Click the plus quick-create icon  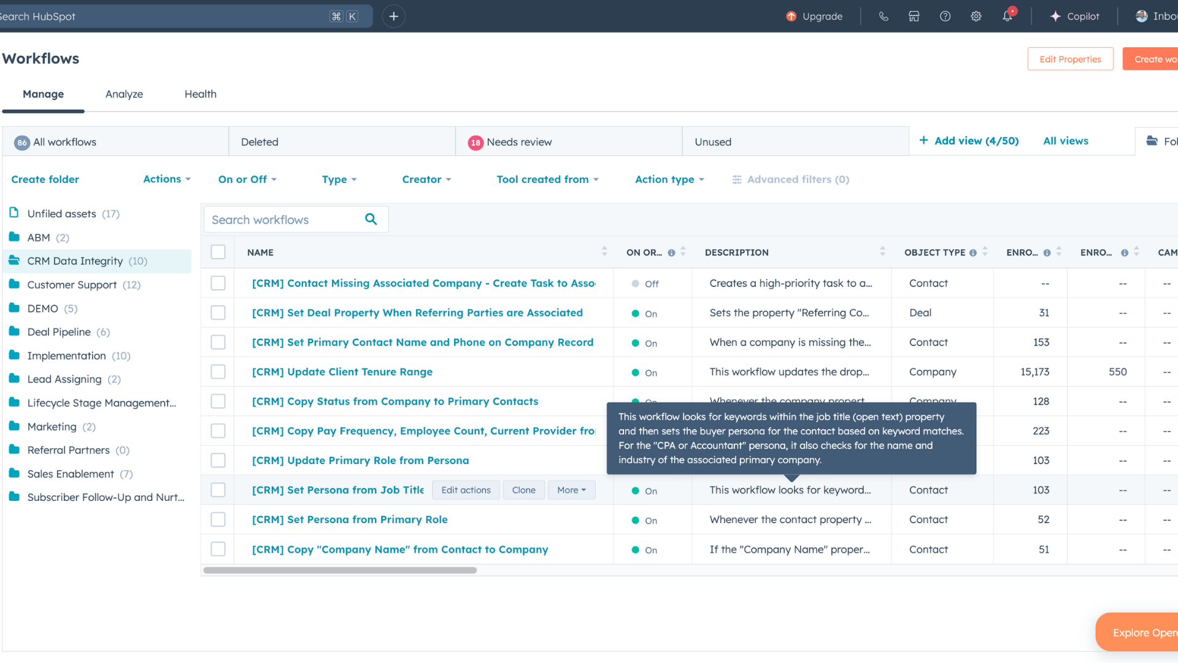394,17
